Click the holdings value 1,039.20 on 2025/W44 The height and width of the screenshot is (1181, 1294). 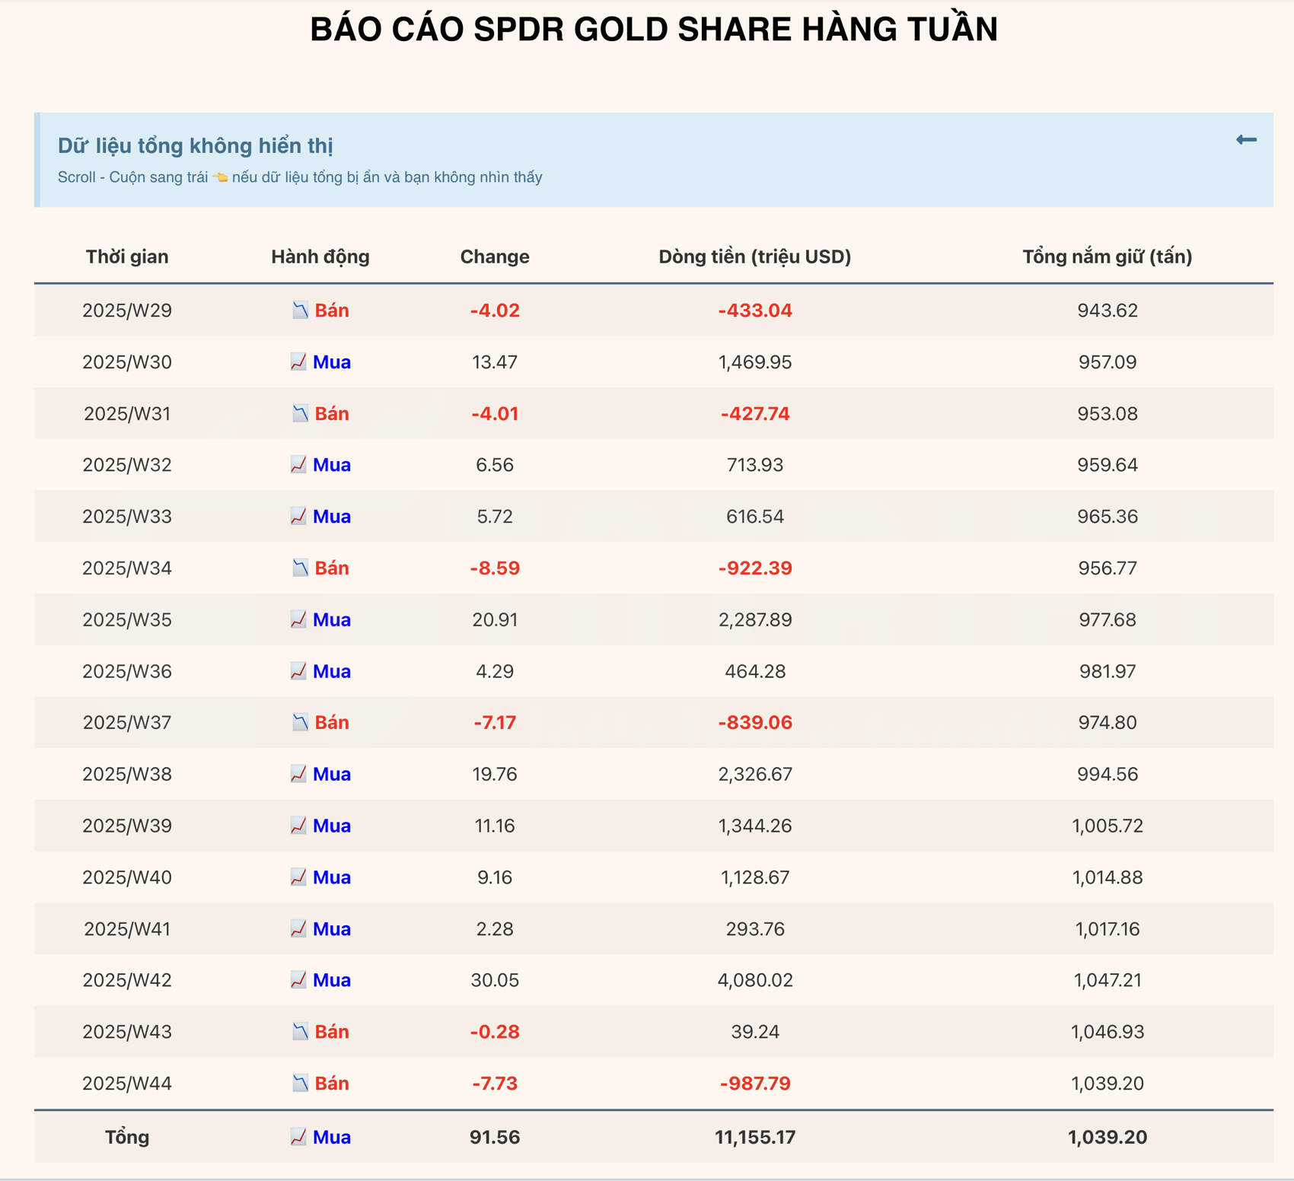1106,1083
